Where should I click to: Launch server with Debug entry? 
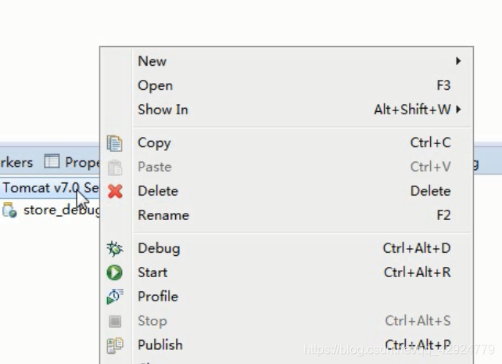[x=286, y=248]
